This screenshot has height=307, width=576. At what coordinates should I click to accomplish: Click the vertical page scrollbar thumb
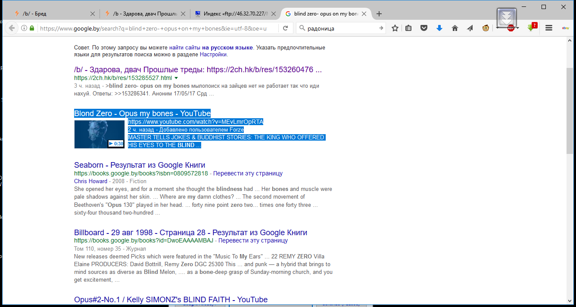pos(570,111)
